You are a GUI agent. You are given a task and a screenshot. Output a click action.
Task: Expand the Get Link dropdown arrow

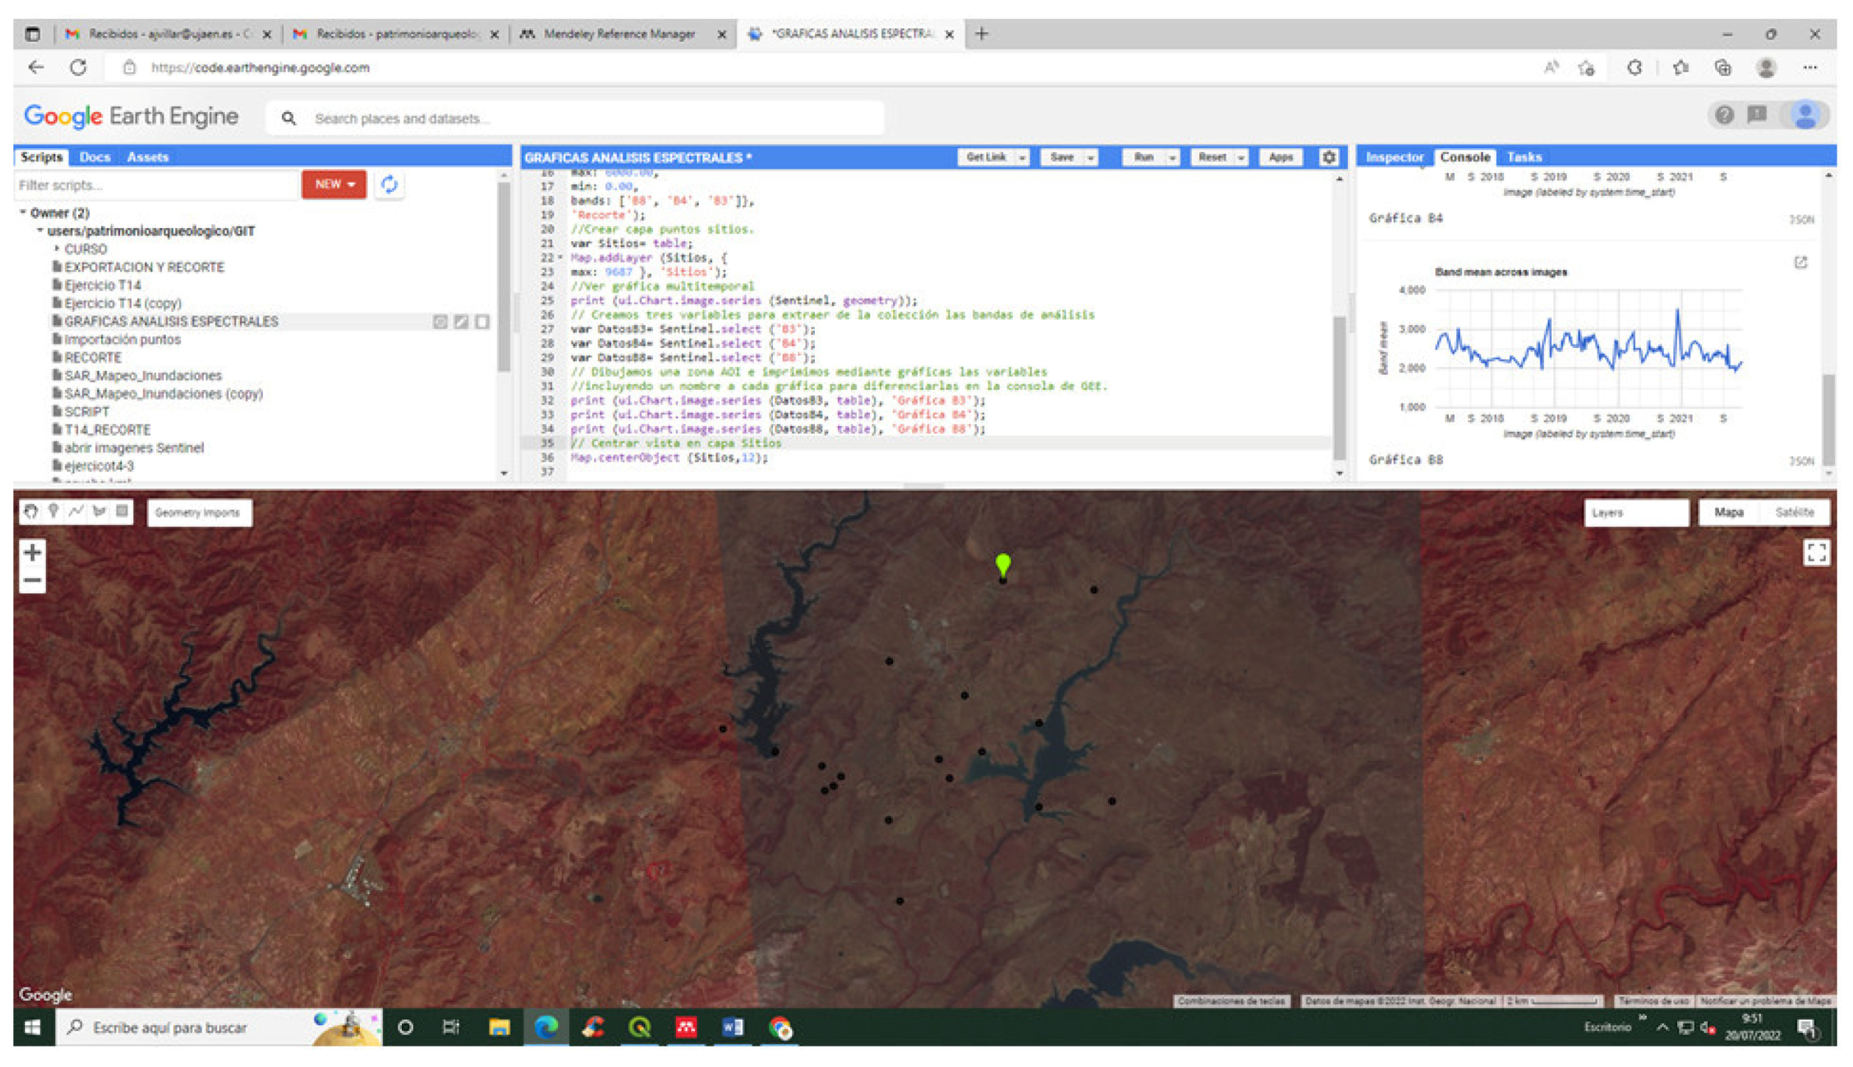tap(1021, 158)
